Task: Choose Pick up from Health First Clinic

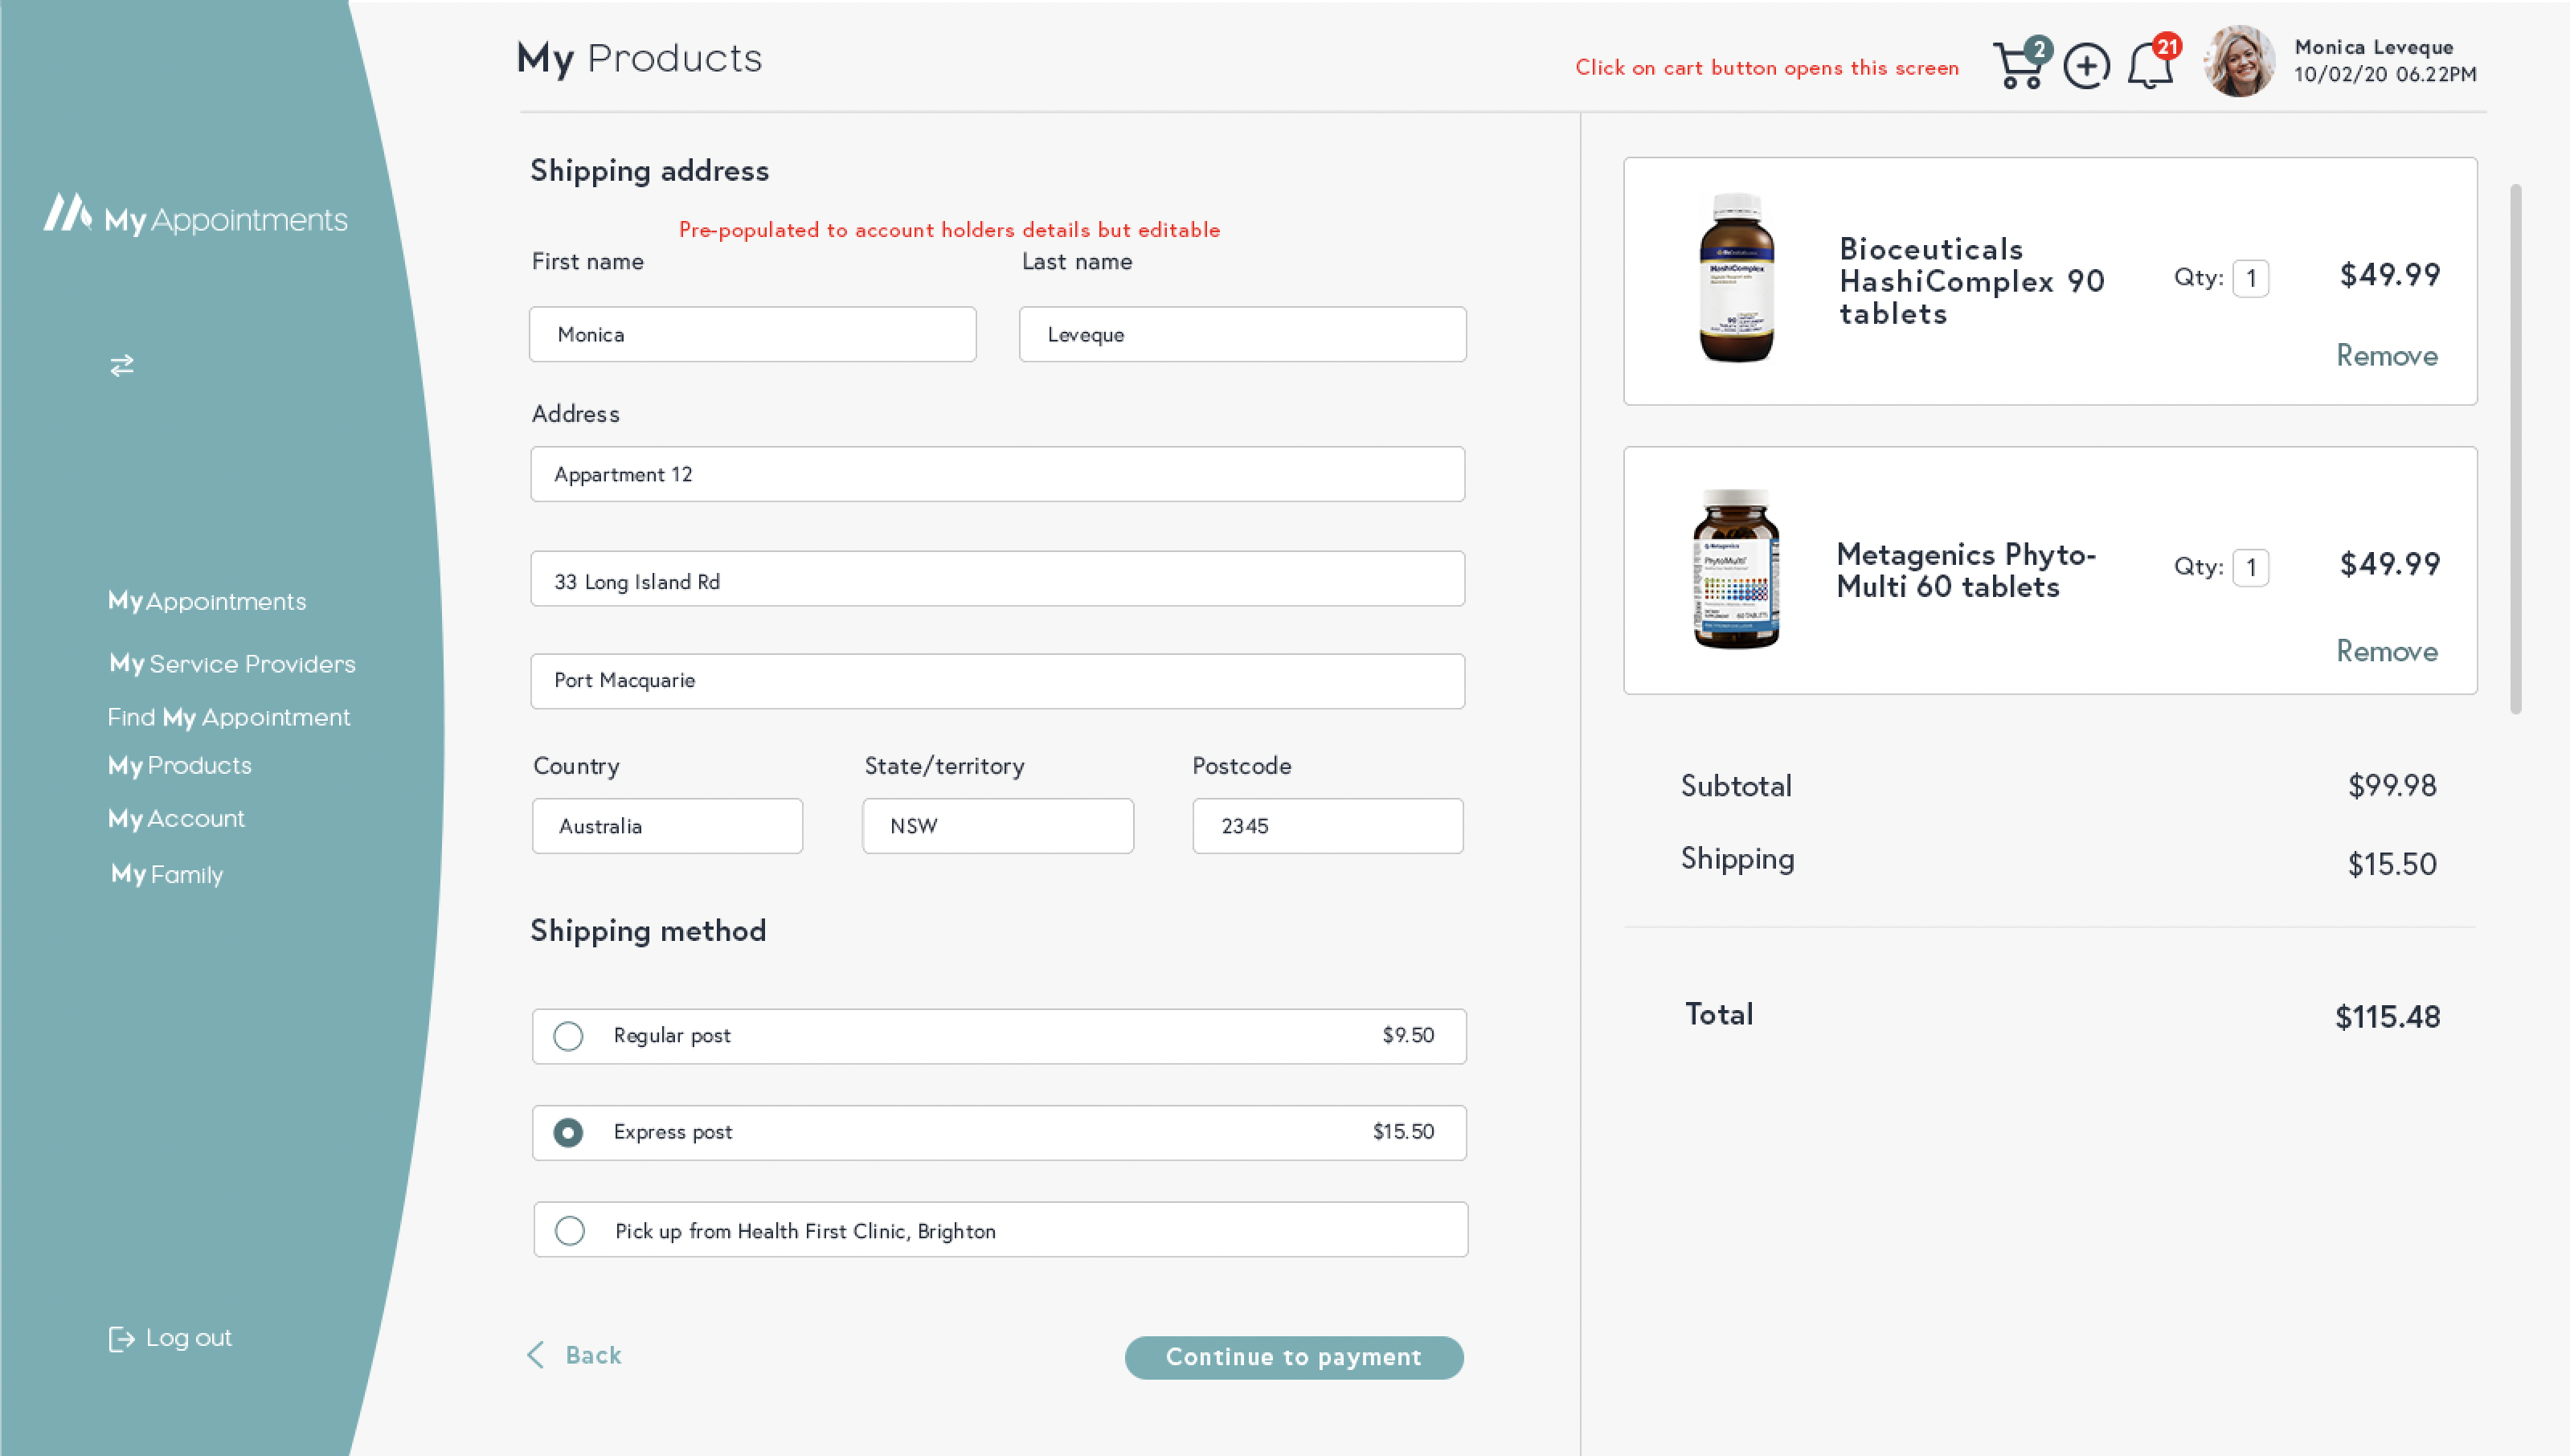Action: pyautogui.click(x=570, y=1230)
